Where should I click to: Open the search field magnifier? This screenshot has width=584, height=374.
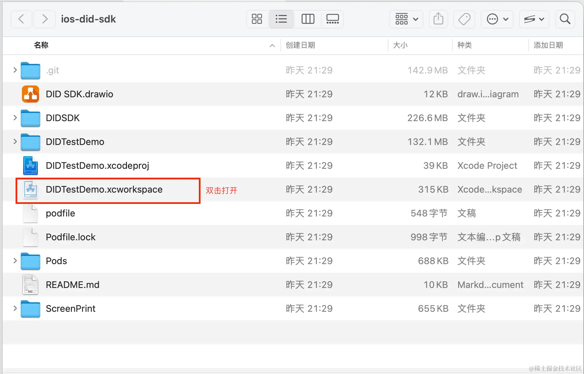click(x=565, y=19)
